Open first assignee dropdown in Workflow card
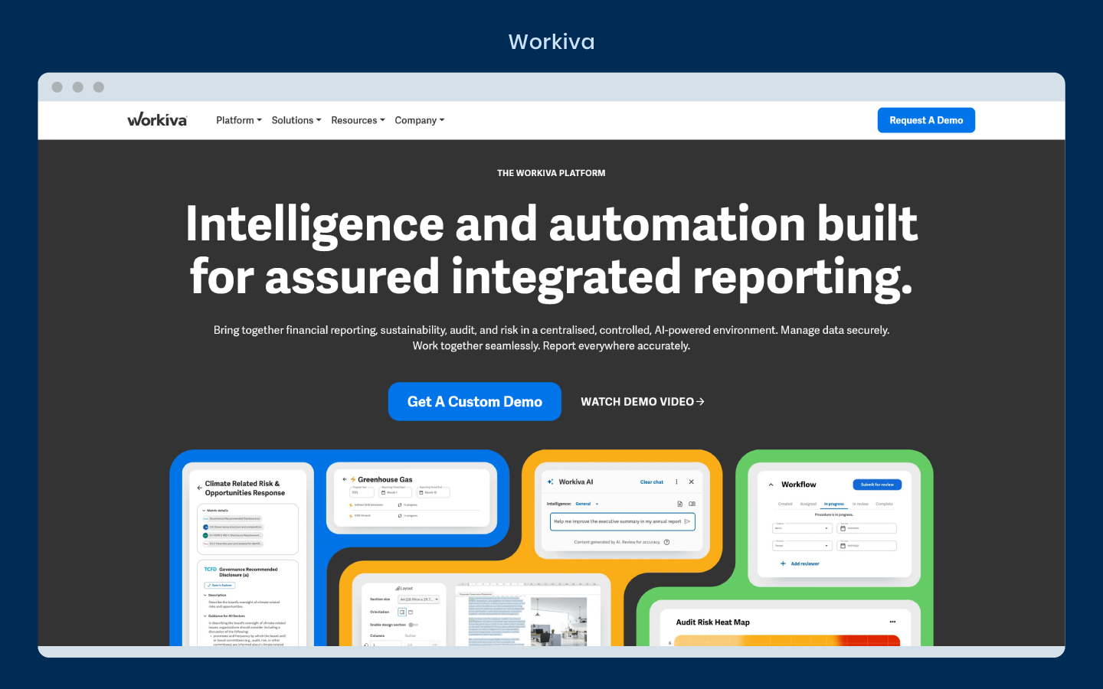The width and height of the screenshot is (1103, 689). (x=802, y=528)
